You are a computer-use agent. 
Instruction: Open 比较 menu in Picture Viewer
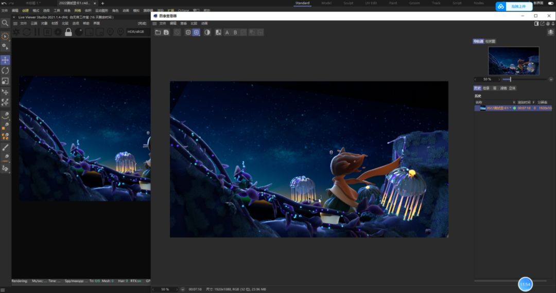pos(194,23)
